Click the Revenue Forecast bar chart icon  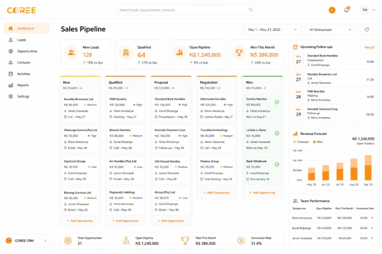click(x=295, y=134)
